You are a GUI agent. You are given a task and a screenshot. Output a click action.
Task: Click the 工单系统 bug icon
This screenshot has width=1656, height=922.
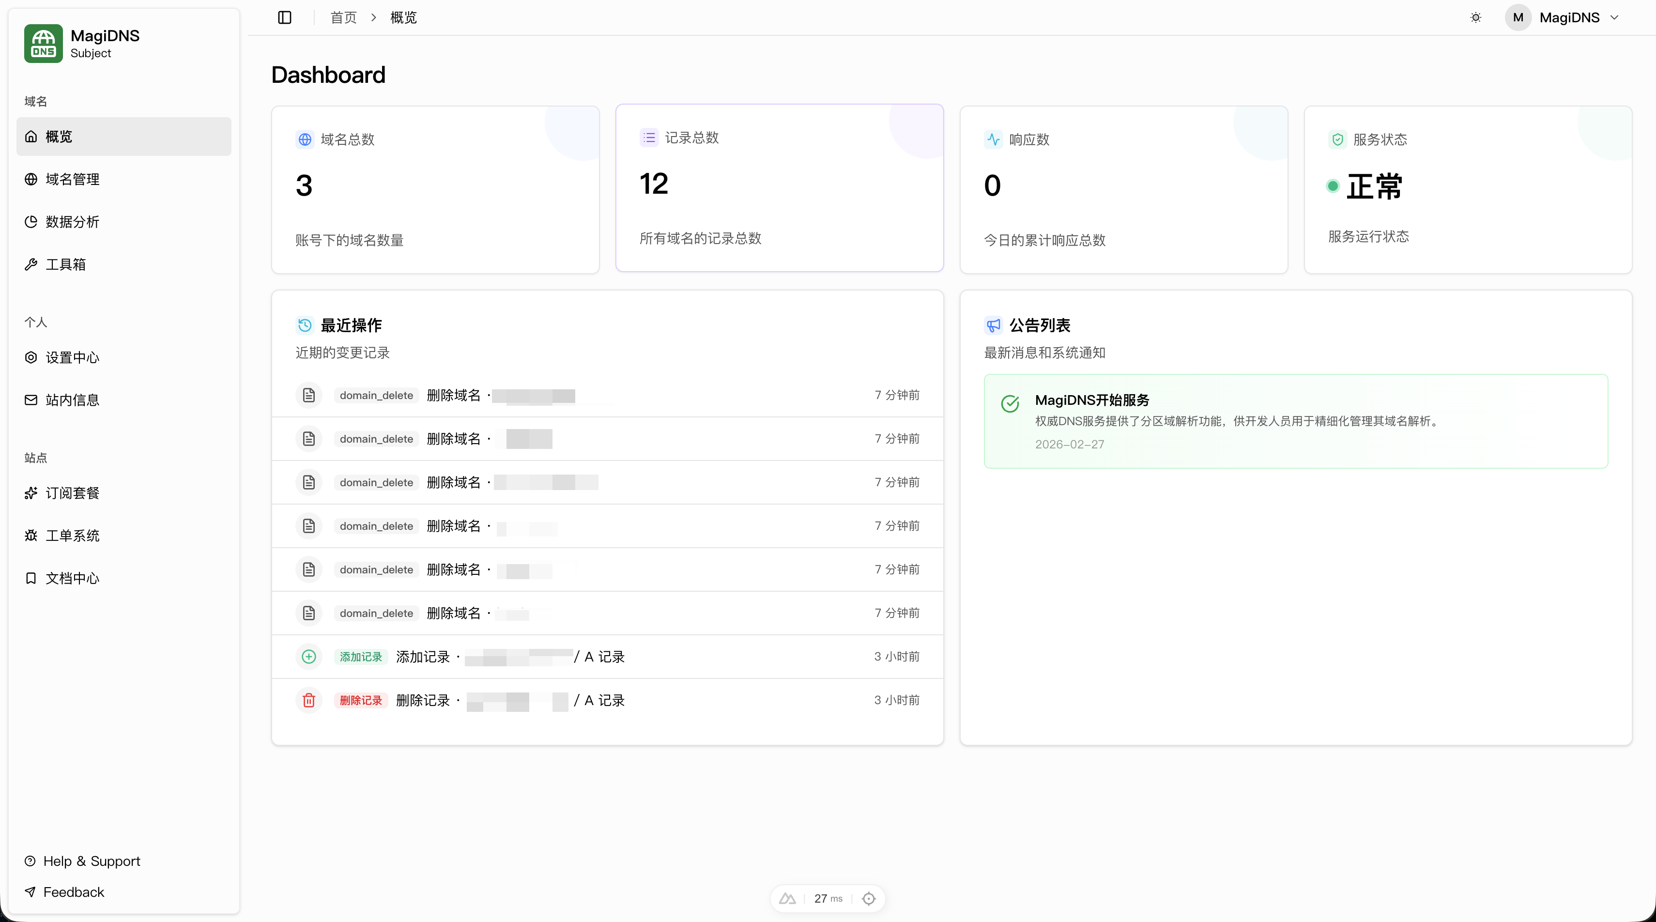(x=31, y=536)
